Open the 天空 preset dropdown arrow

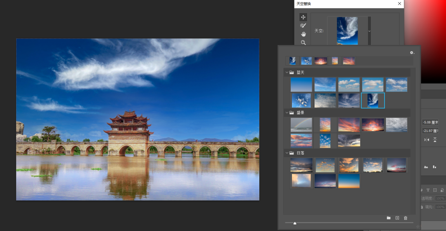coord(369,31)
